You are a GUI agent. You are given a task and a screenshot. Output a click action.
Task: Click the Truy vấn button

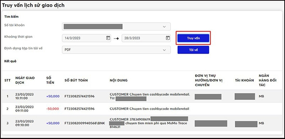[x=193, y=38]
